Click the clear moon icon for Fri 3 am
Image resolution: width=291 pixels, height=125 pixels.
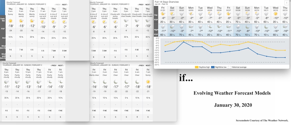coord(105,82)
